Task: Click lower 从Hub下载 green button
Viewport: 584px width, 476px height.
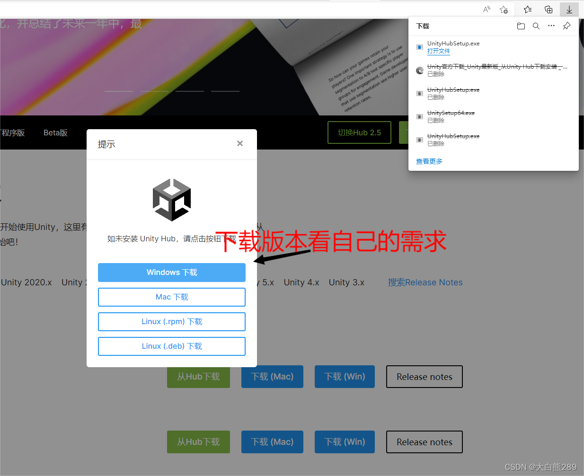Action: (198, 442)
